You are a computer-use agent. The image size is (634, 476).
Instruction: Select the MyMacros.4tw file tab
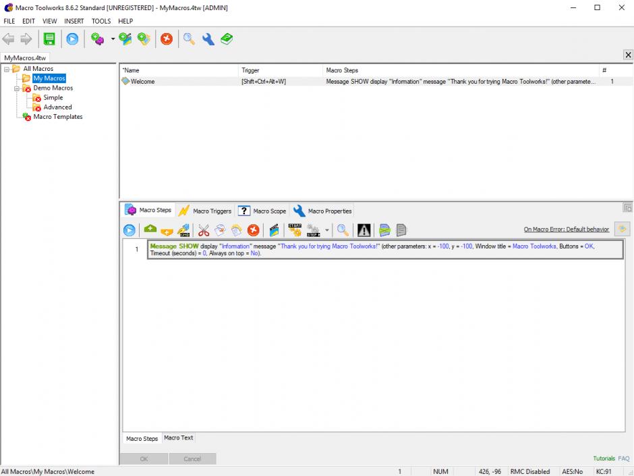tap(25, 58)
